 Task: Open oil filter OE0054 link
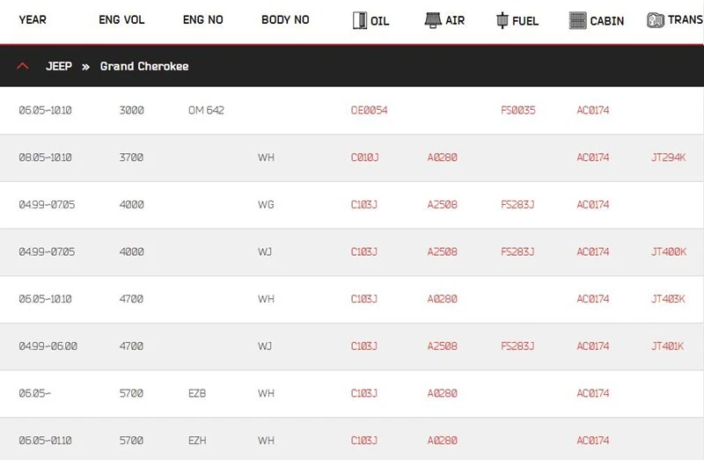(x=369, y=111)
